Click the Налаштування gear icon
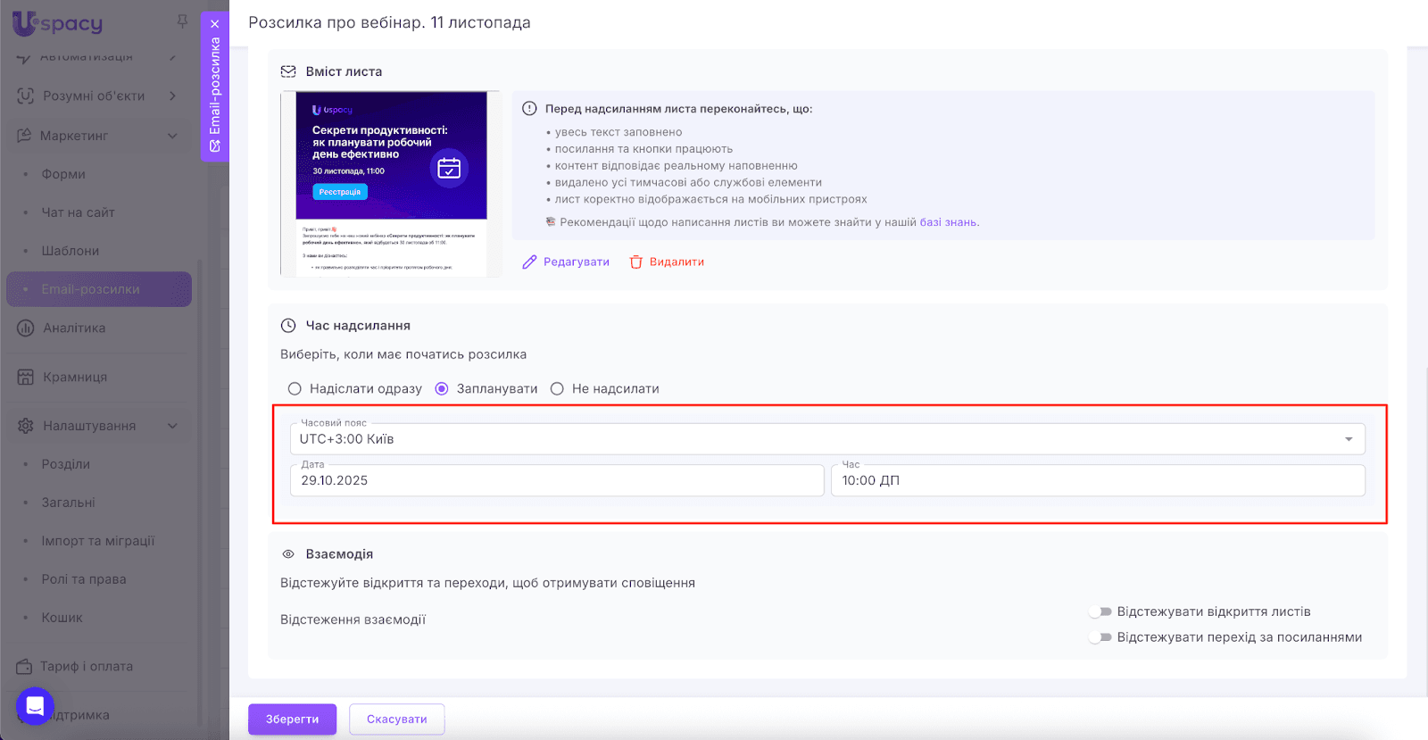Viewport: 1428px width, 740px height. (24, 425)
